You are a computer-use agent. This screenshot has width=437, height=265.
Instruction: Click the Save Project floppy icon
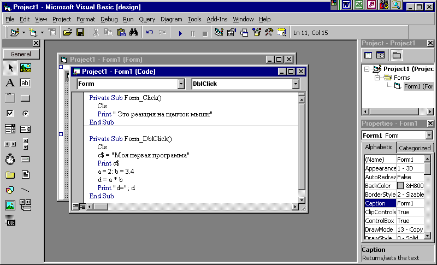(80, 33)
